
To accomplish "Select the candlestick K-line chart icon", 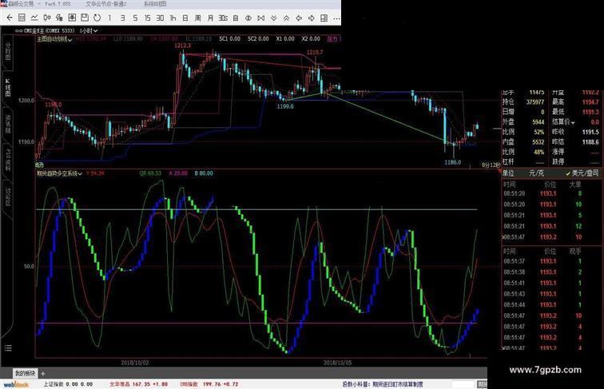I will point(47,18).
